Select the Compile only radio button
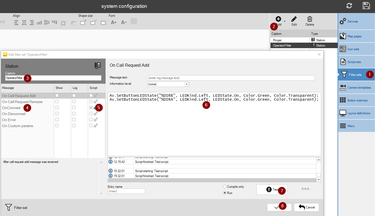 [225, 187]
